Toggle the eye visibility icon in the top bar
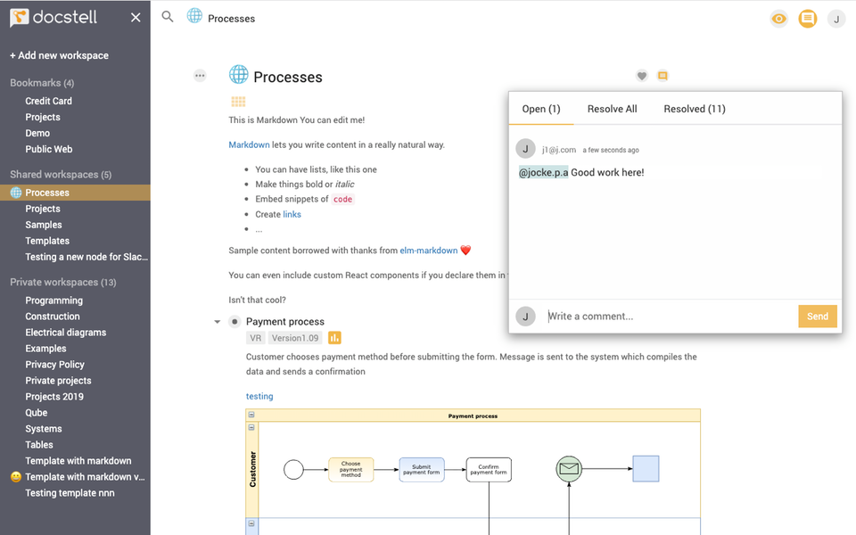This screenshot has height=535, width=856. coord(778,18)
